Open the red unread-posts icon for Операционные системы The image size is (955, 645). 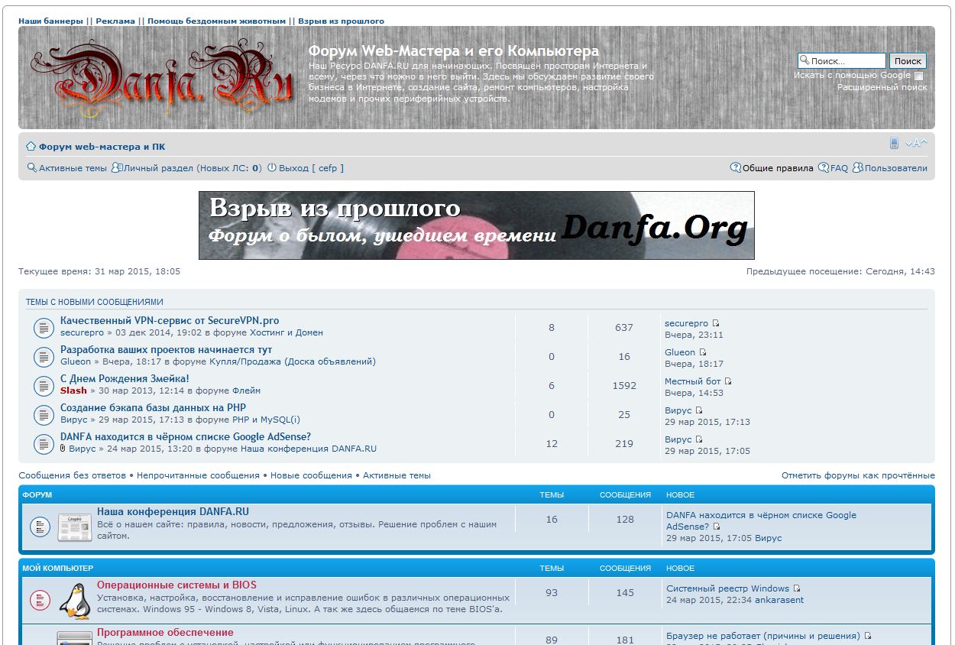click(40, 600)
